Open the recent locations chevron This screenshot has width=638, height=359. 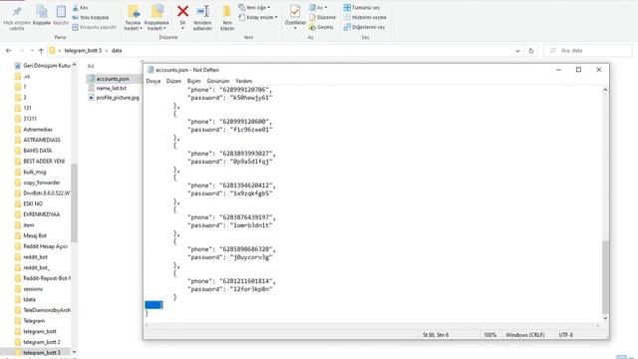tap(32, 51)
